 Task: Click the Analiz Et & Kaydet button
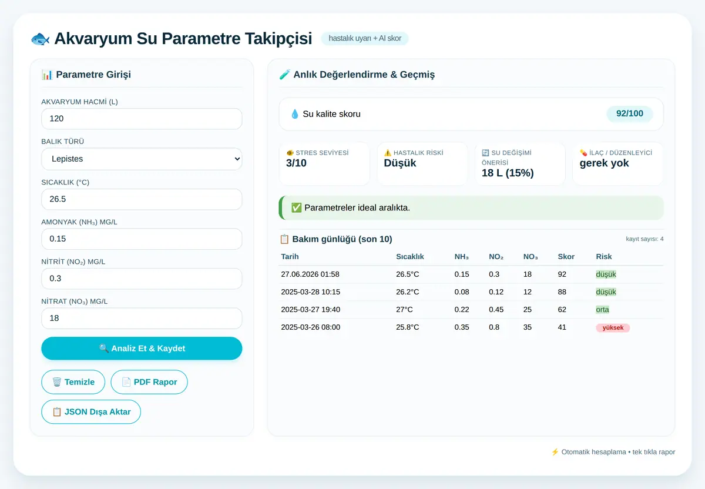pyautogui.click(x=142, y=349)
